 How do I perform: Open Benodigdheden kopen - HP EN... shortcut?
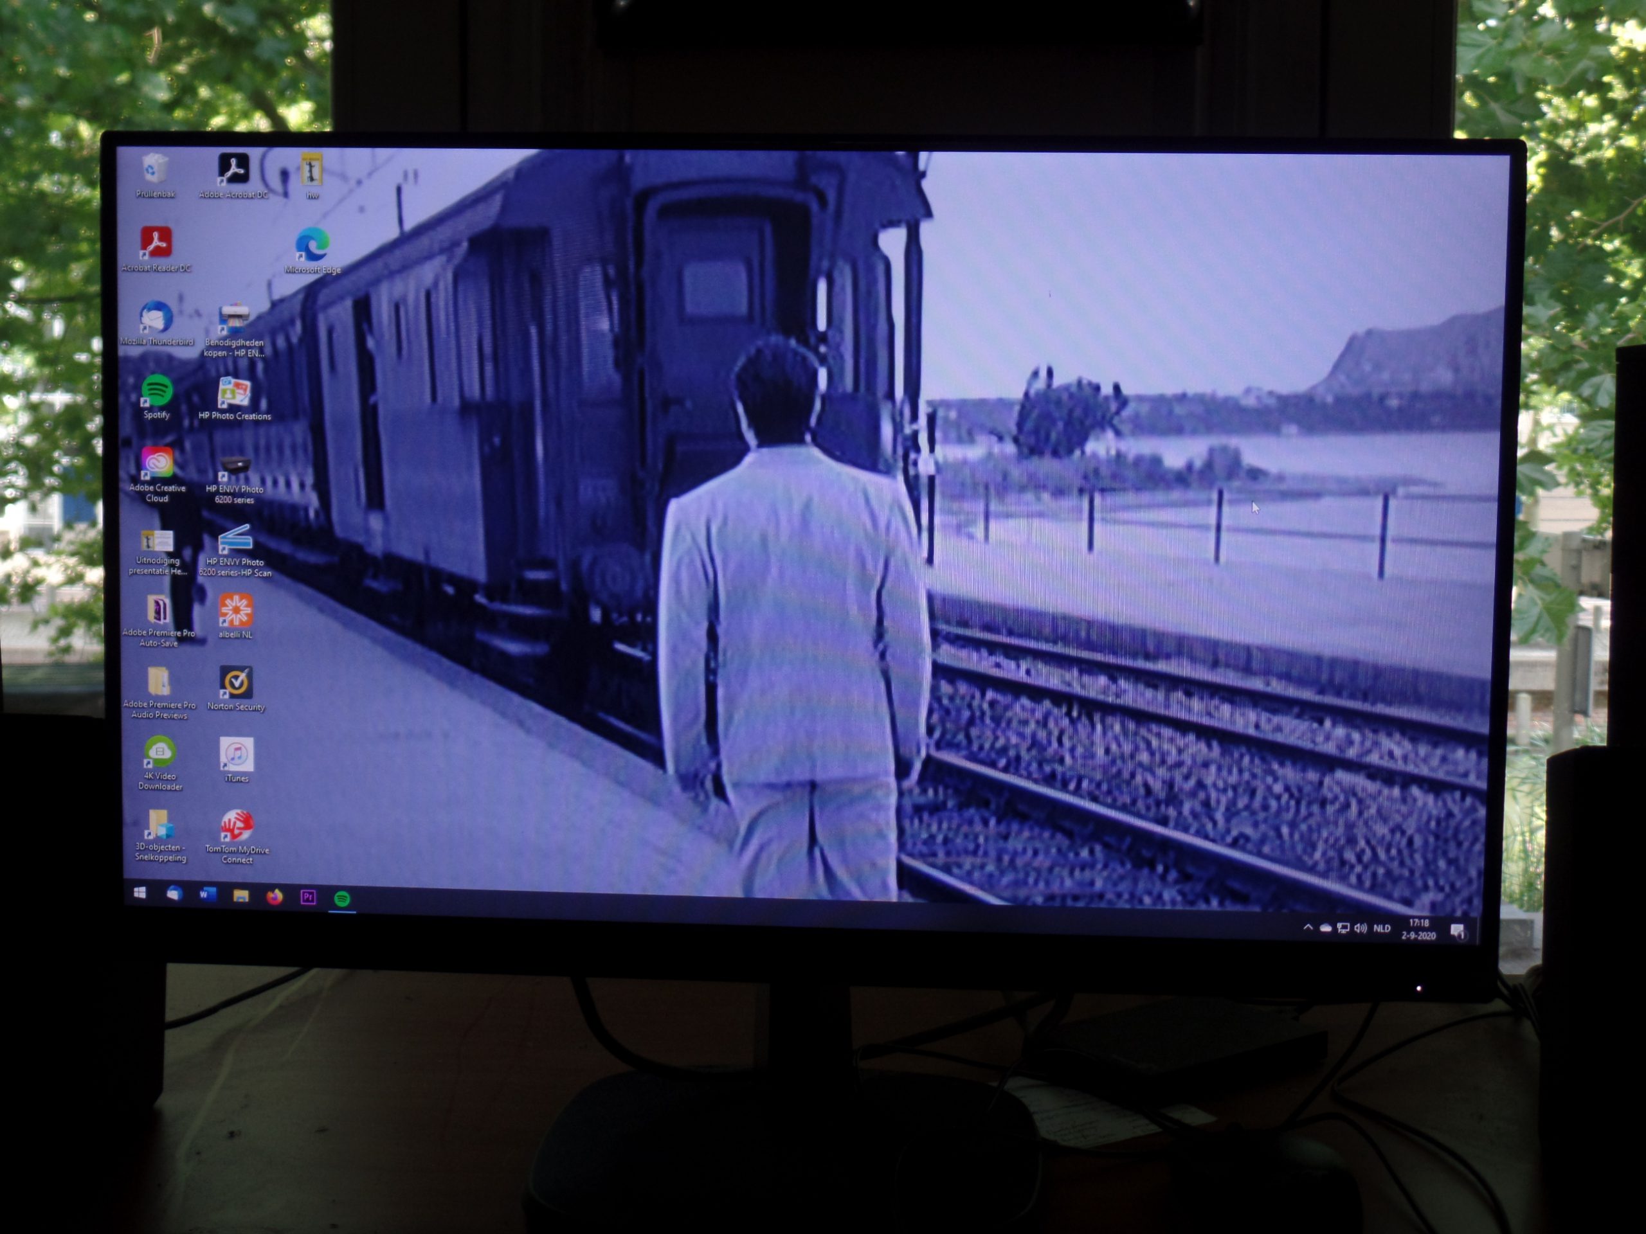(x=235, y=330)
